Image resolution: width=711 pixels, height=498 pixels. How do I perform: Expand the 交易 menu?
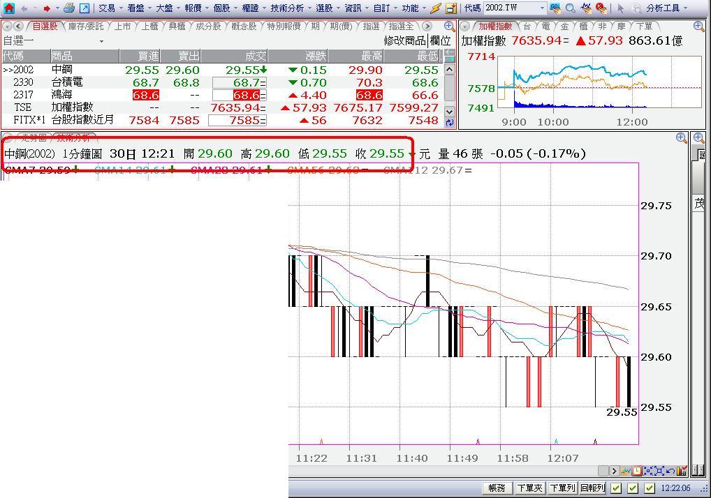click(x=110, y=8)
